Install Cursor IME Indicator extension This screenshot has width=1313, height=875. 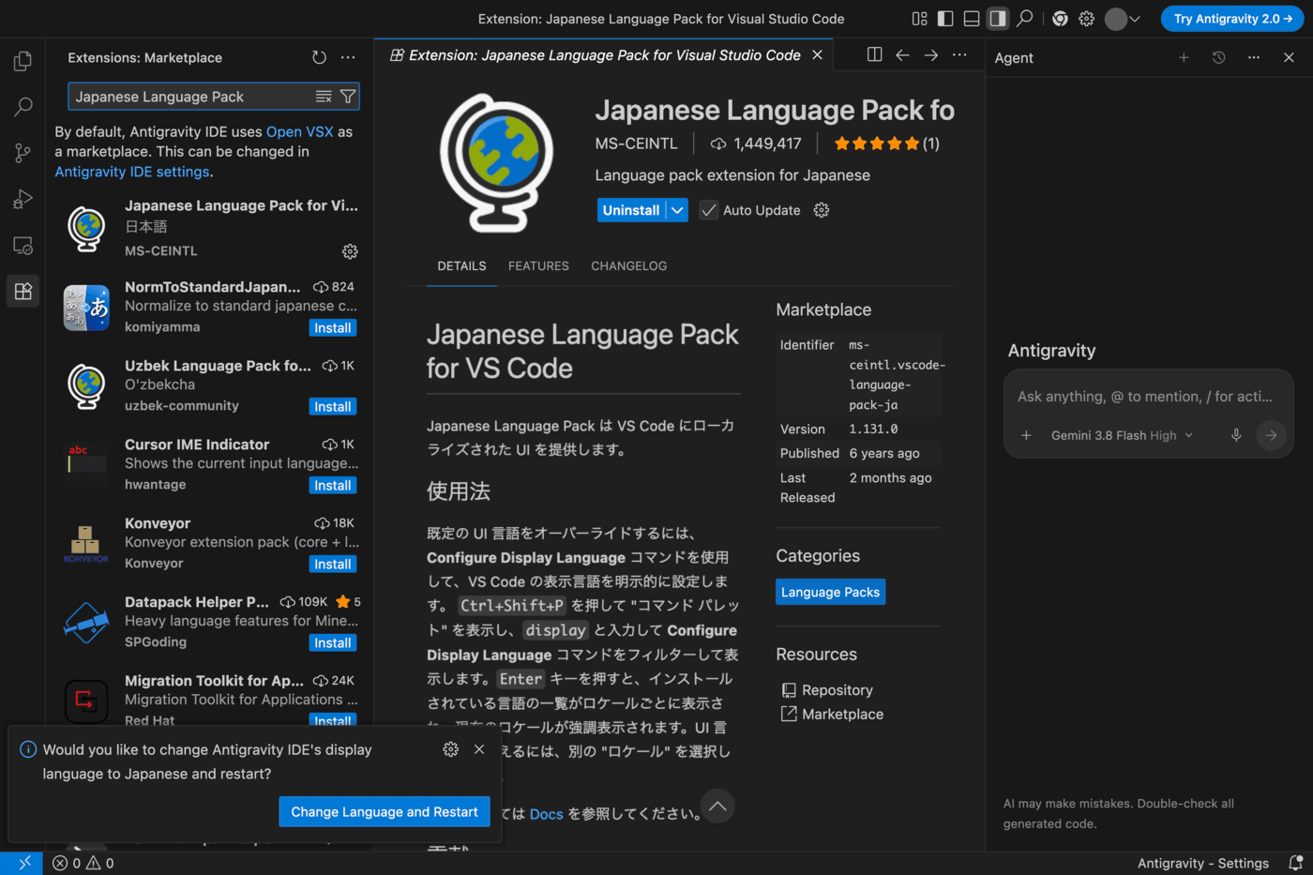[333, 485]
